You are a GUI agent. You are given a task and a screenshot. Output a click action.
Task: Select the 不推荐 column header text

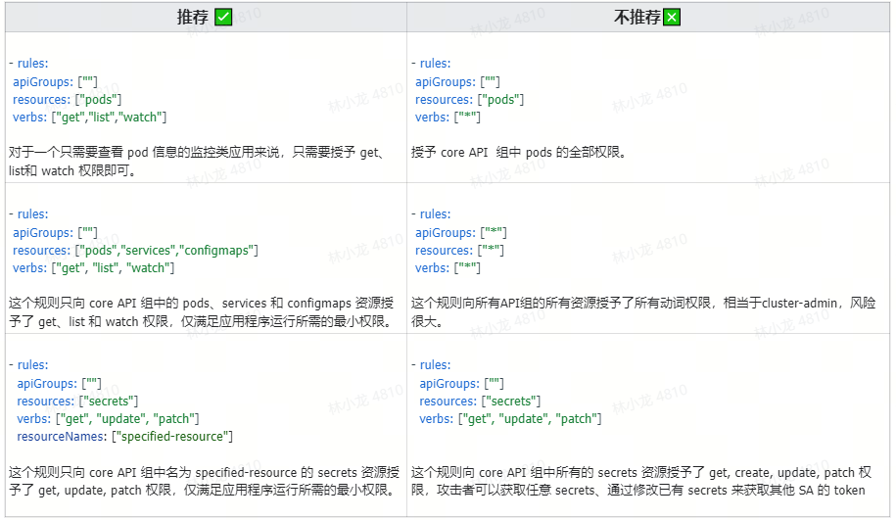click(637, 18)
